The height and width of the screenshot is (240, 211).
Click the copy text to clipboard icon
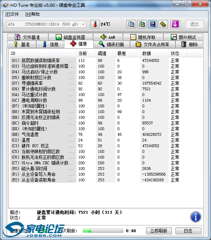click(131, 24)
